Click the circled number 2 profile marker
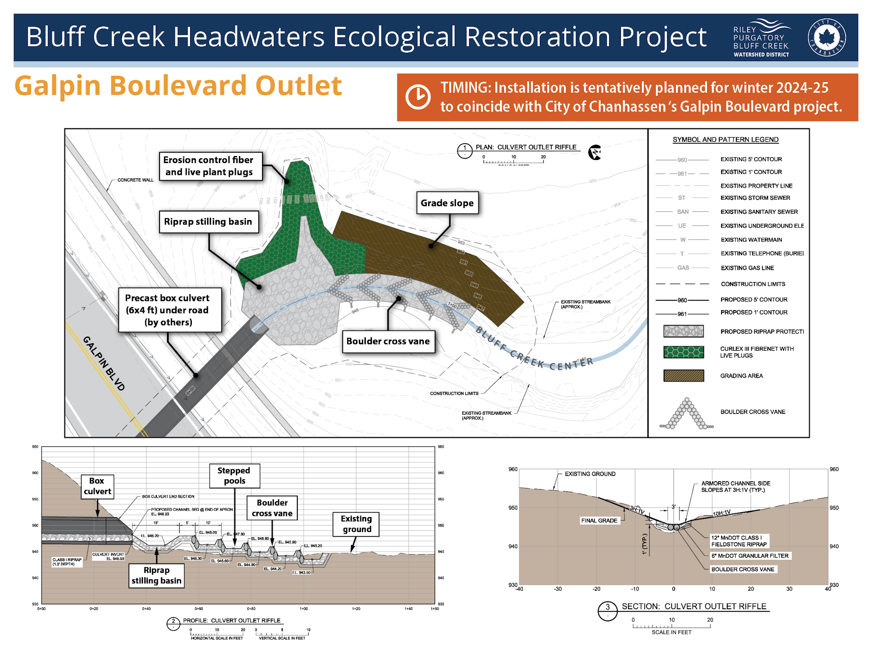Viewport: 872px width, 654px height. [x=173, y=623]
